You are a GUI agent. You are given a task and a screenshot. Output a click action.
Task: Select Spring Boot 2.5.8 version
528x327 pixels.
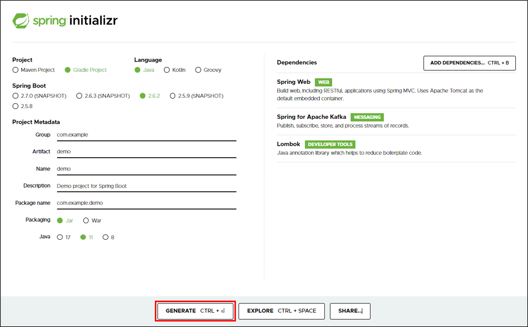[23, 106]
